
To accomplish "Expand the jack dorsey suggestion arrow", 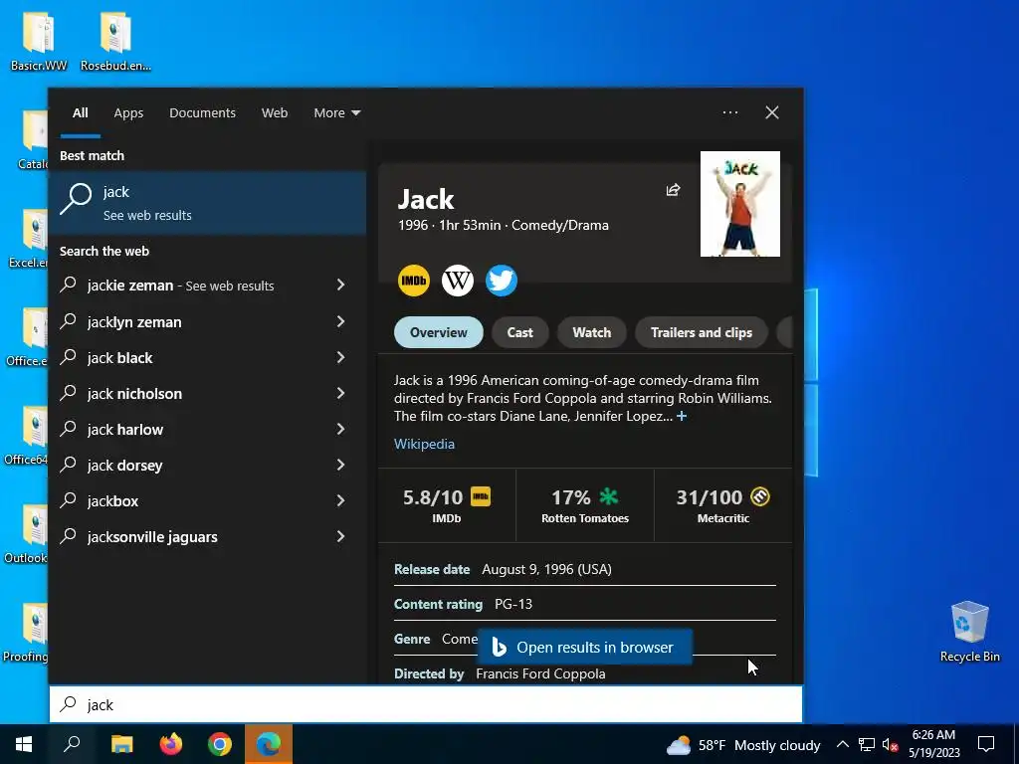I will click(340, 464).
